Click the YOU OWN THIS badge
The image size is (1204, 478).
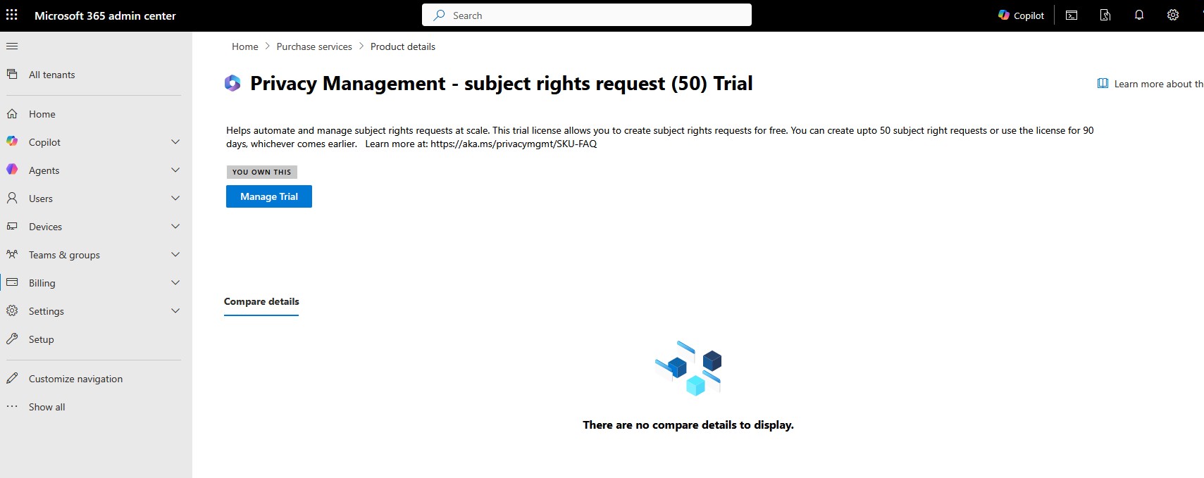[262, 172]
